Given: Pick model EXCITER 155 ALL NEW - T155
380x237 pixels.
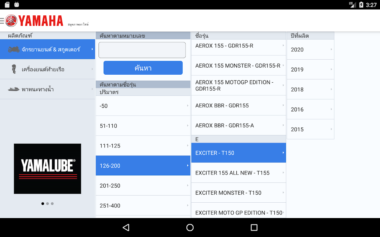Looking at the screenshot, I should coord(239,173).
